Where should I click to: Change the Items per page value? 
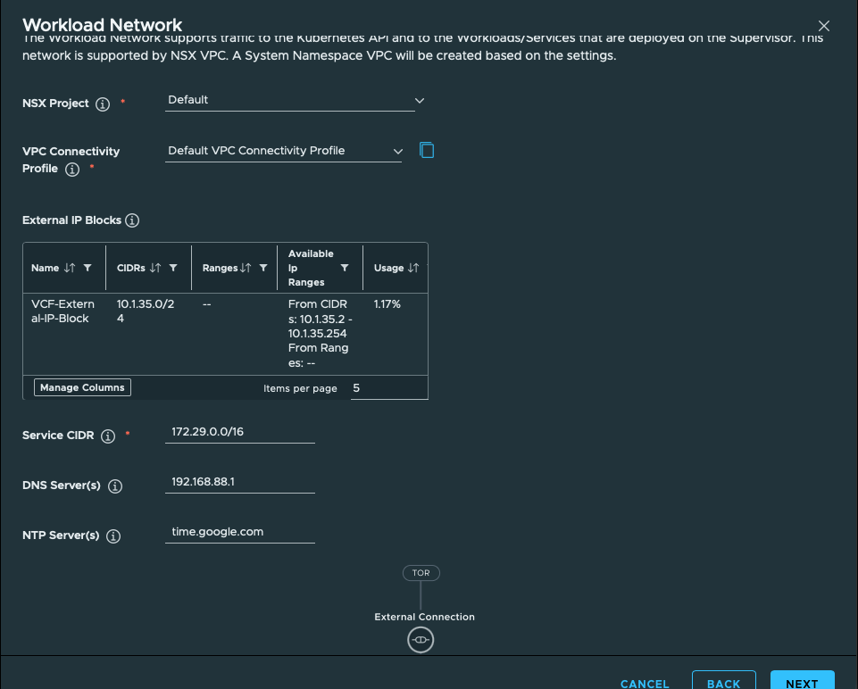tap(389, 388)
